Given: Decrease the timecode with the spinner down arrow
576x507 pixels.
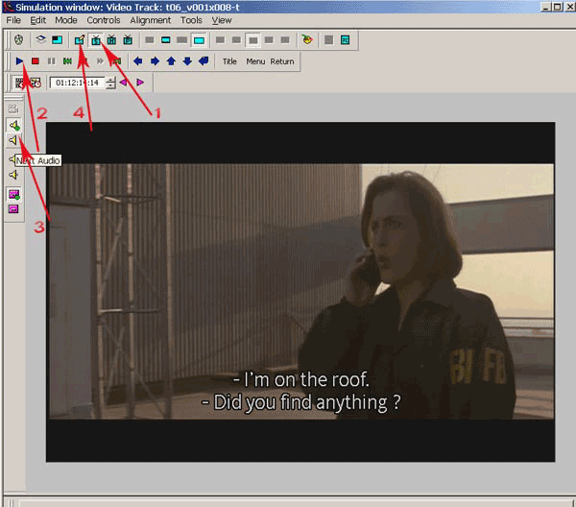Looking at the screenshot, I should (110, 85).
